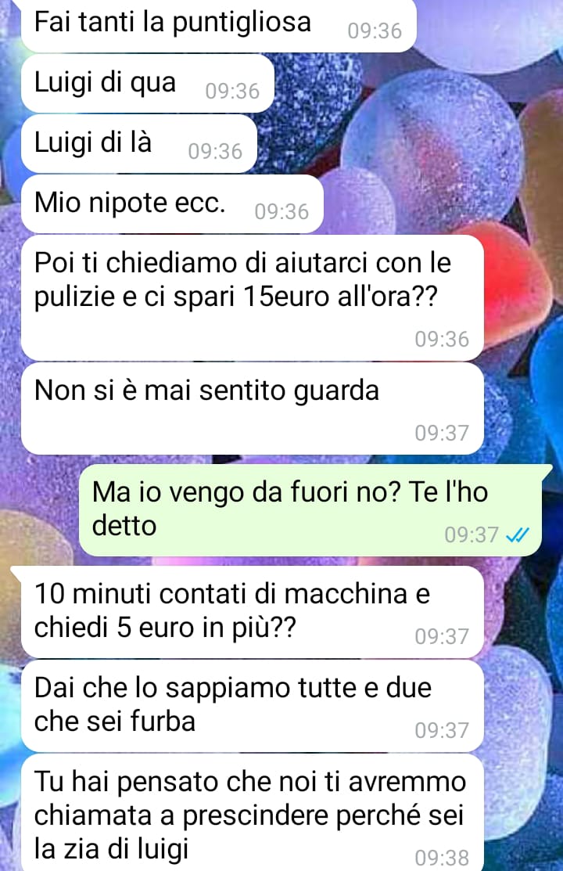The width and height of the screenshot is (563, 871).
Task: Tap the blue double-check read receipt icon
Action: point(518,535)
